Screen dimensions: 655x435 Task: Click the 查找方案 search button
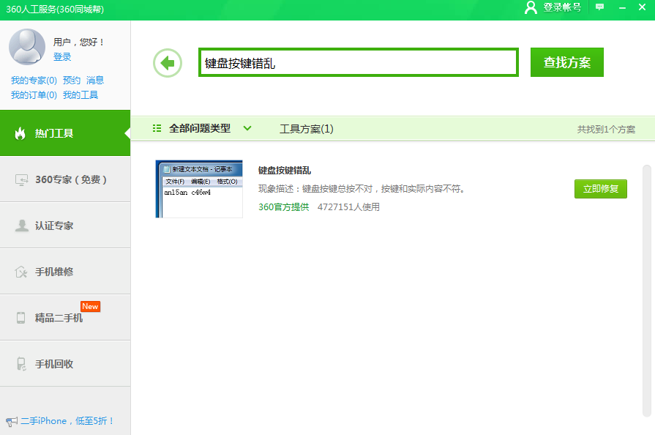pyautogui.click(x=566, y=62)
